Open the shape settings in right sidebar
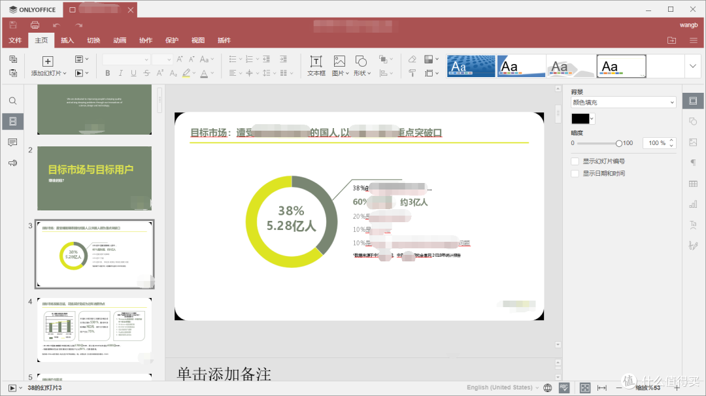 coord(693,122)
